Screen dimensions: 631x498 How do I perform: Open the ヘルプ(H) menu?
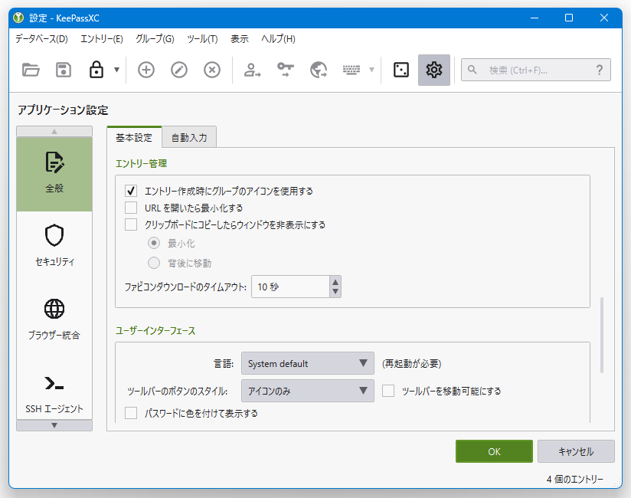pos(278,38)
